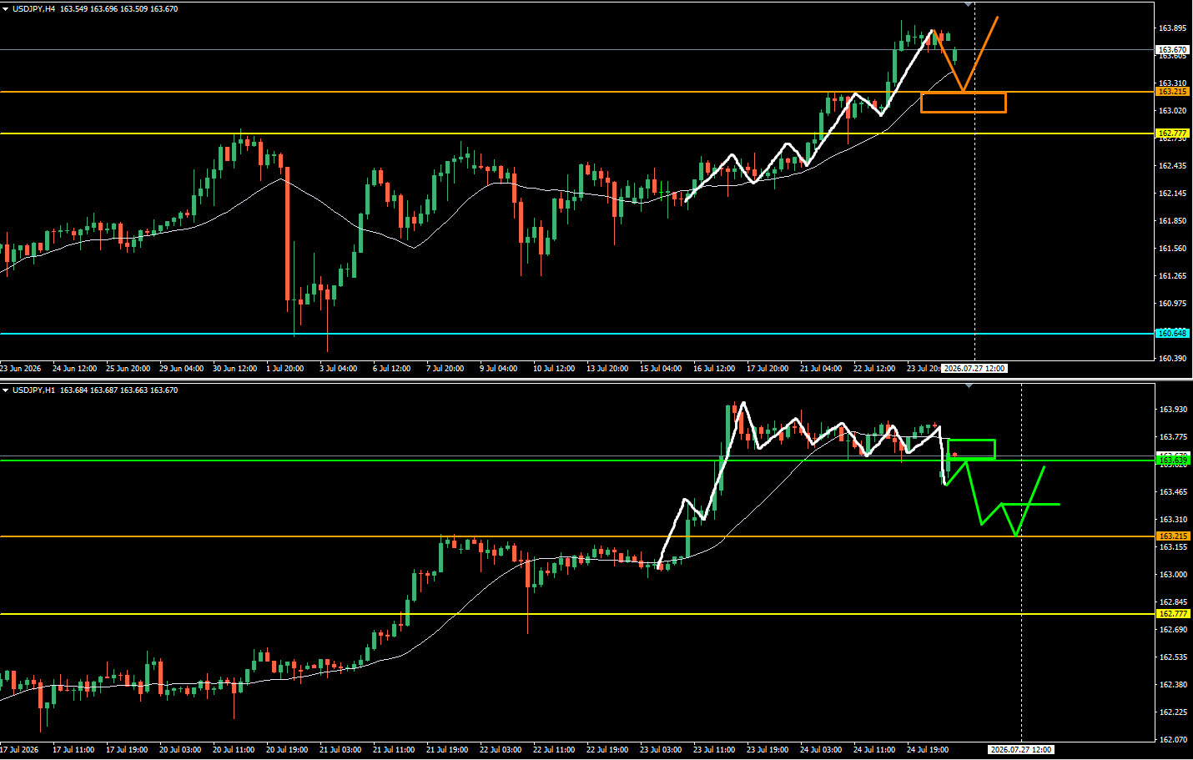Click the H1 chart shift triangle marker
The image size is (1193, 760).
point(969,386)
